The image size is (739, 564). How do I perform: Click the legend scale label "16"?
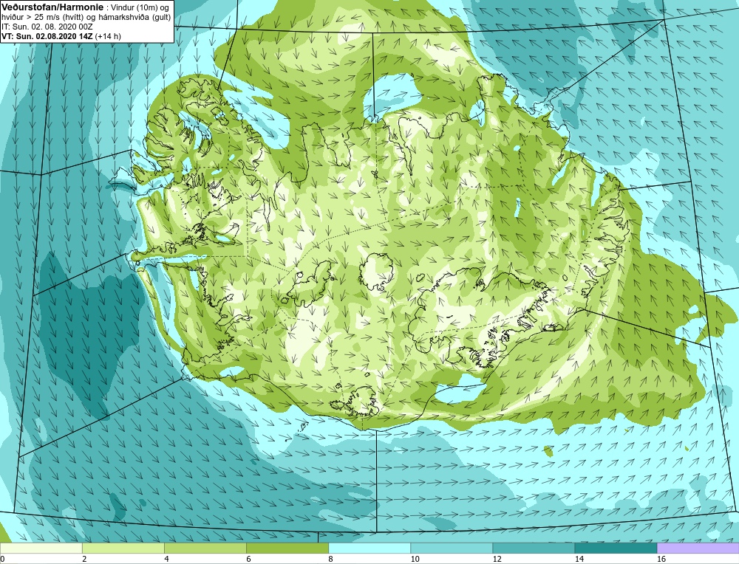(x=661, y=560)
